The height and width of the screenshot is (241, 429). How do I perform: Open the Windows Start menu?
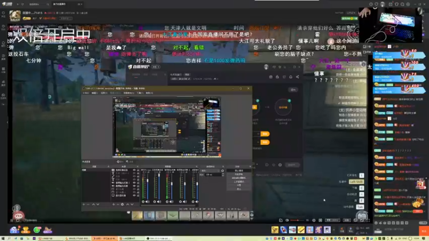[x=3, y=238]
